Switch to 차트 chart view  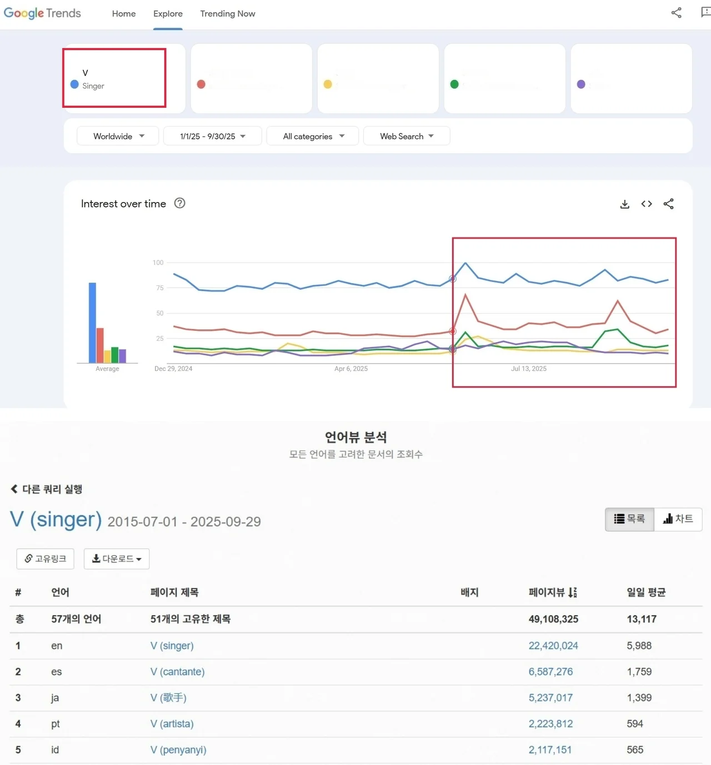click(x=678, y=519)
